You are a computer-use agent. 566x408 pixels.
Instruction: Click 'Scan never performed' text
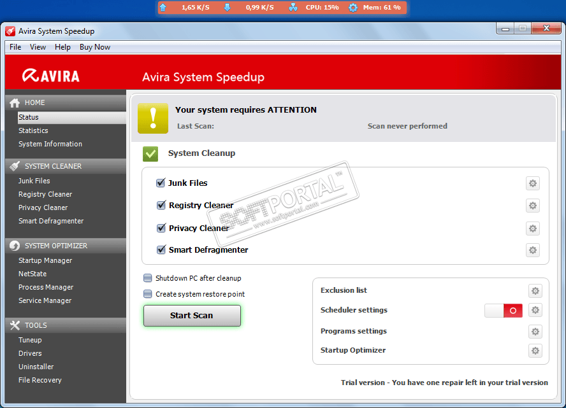pos(407,126)
